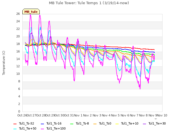179x134 pixels.
Task: Click the blue Tul1_Ts-16 legend swatch
Action: pos(42,124)
